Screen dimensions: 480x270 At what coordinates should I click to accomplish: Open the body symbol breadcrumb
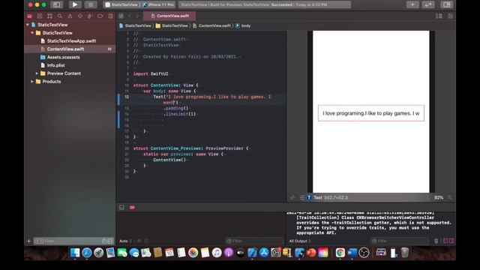(243, 25)
